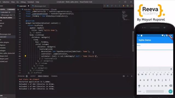Click the Step Over debug icon
This screenshot has height=98, width=175.
112,6
